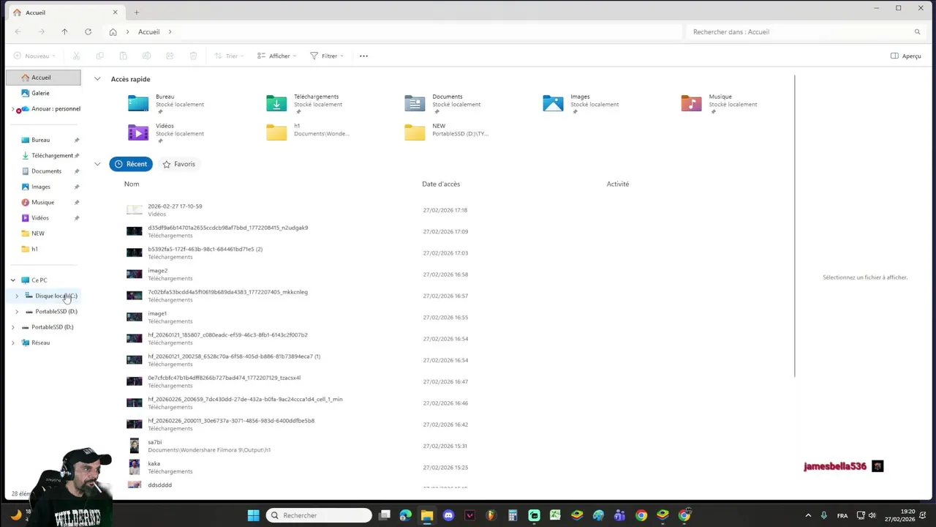Screen dimensions: 936x527
Task: Select Accueil in navigation pane
Action: pos(43,78)
